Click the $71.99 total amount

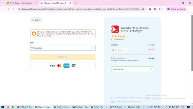[150, 59]
